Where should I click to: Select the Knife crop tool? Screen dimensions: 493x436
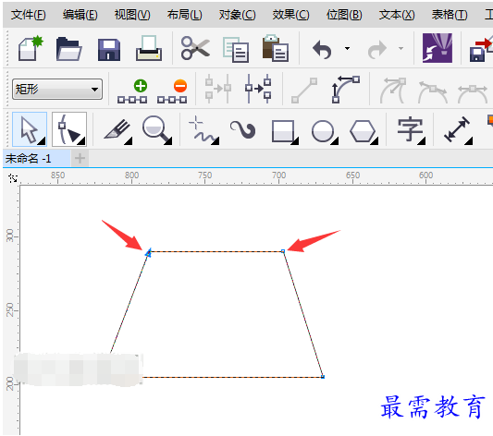117,131
